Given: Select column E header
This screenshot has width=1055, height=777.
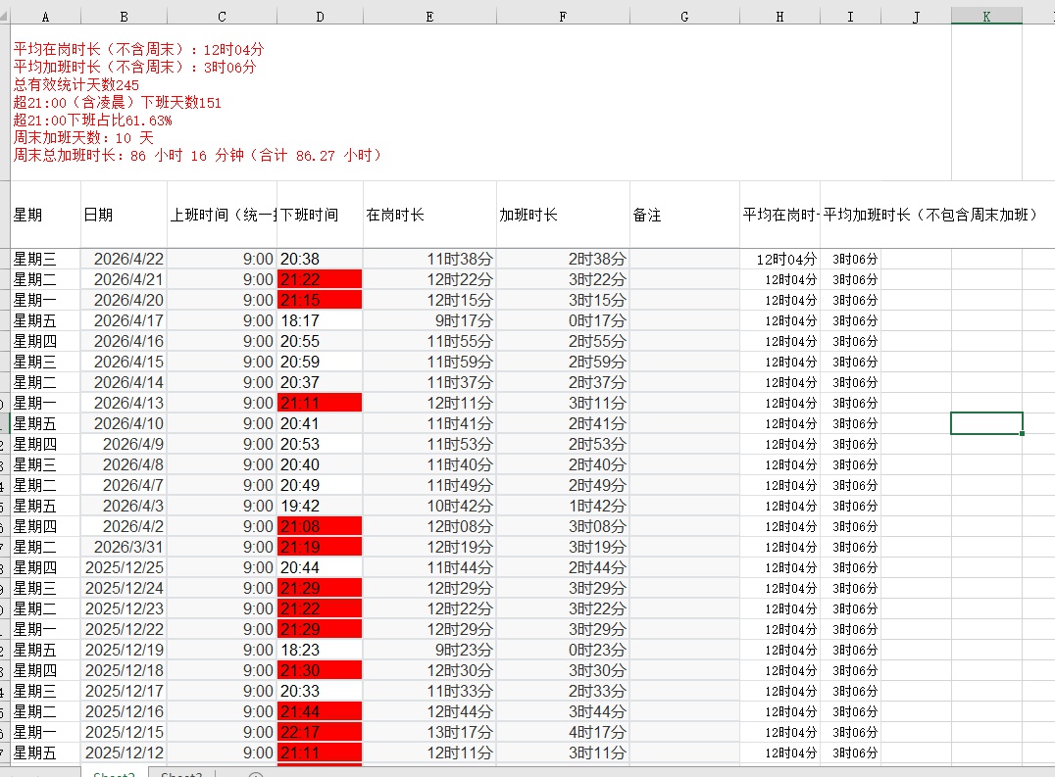Looking at the screenshot, I should [429, 17].
